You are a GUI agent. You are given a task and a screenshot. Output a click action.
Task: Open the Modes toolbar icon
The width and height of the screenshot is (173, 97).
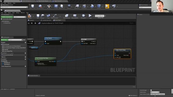pos(49,6)
